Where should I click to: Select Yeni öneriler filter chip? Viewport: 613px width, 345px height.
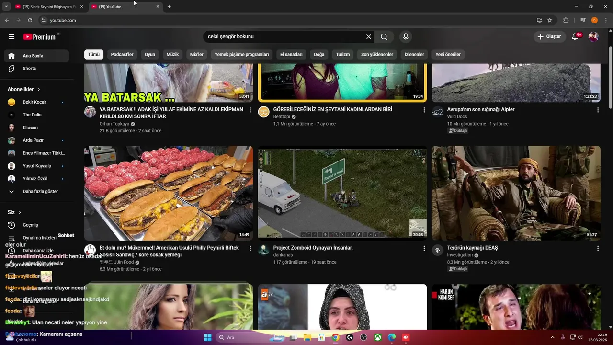point(448,54)
